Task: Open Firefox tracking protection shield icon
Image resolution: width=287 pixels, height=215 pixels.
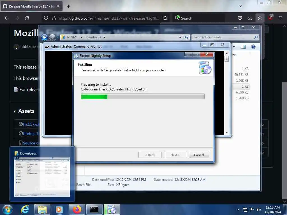Action: click(46, 18)
